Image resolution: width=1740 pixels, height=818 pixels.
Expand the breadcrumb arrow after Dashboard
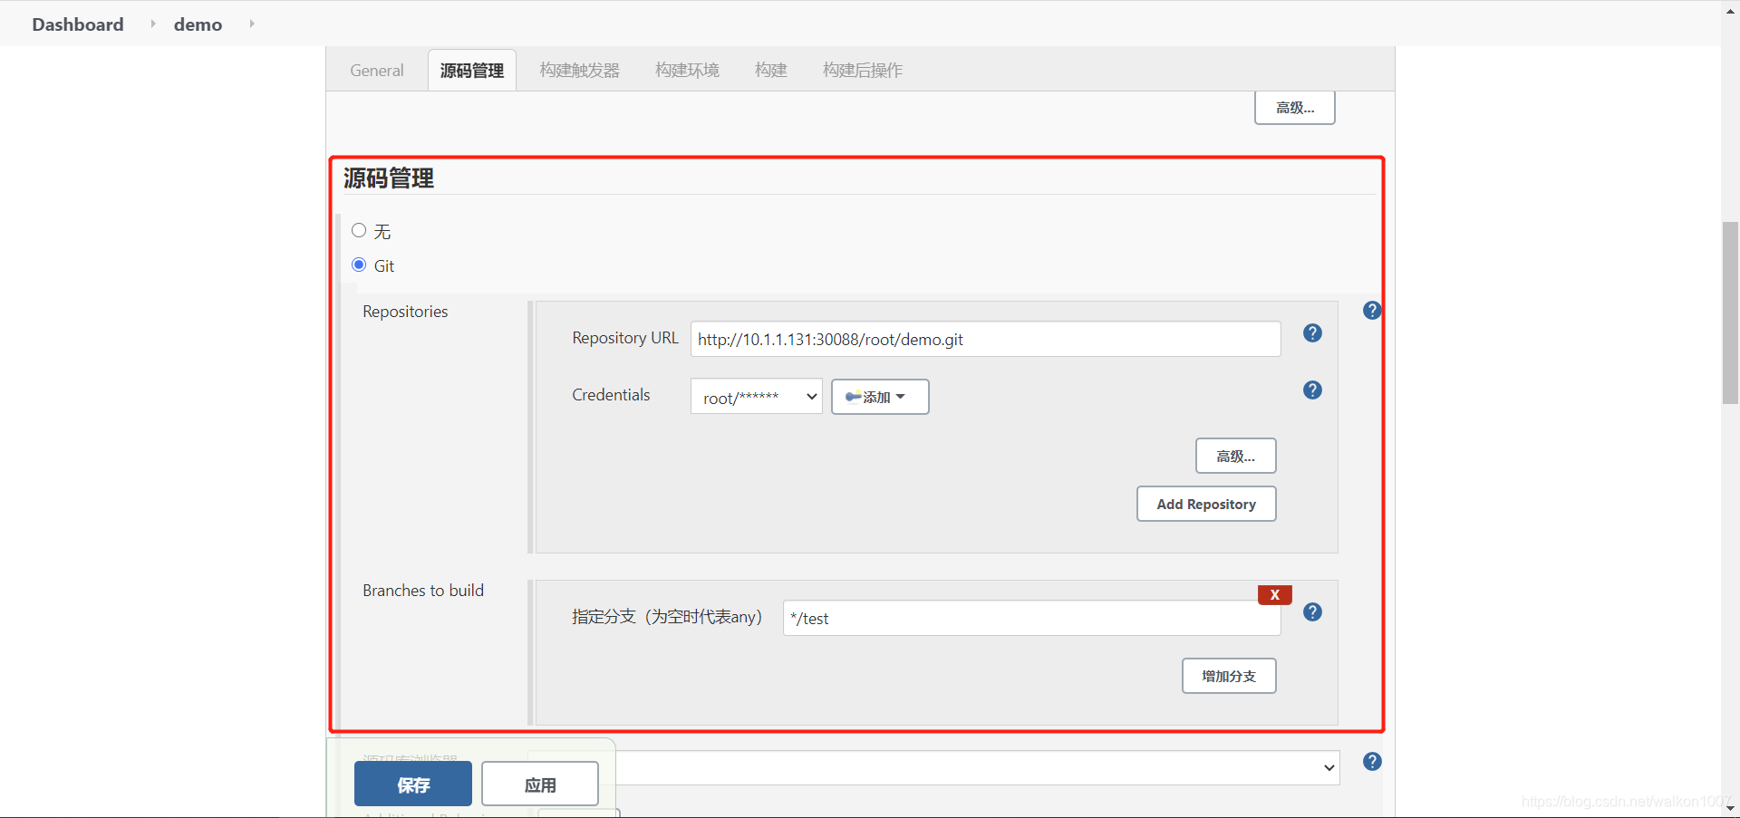click(x=152, y=24)
